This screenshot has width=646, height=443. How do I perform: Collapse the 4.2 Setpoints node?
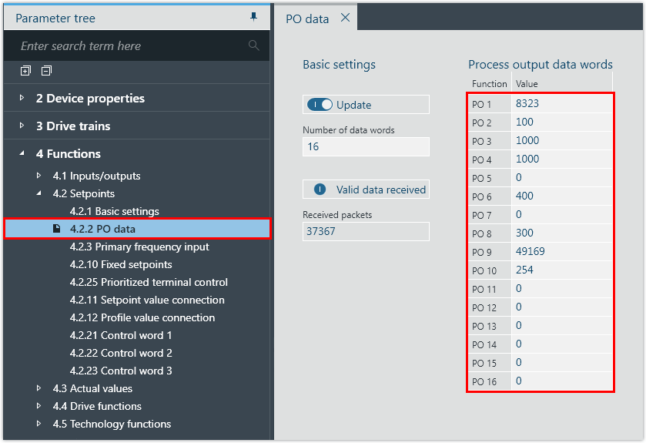coord(39,193)
